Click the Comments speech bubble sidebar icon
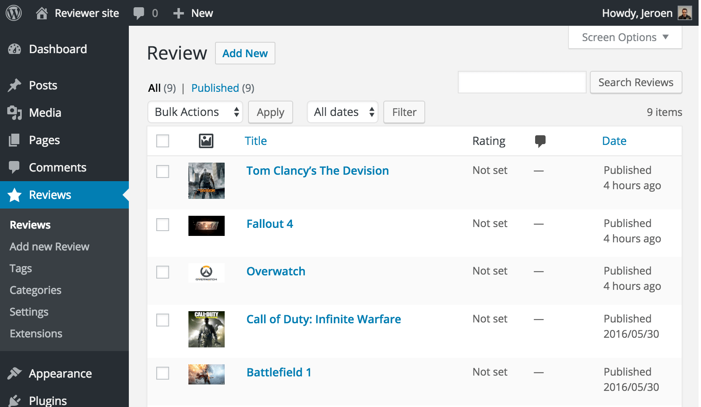 point(14,167)
